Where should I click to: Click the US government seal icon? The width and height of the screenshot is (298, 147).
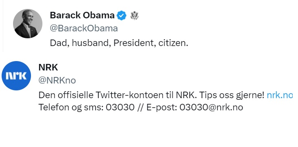tap(135, 15)
